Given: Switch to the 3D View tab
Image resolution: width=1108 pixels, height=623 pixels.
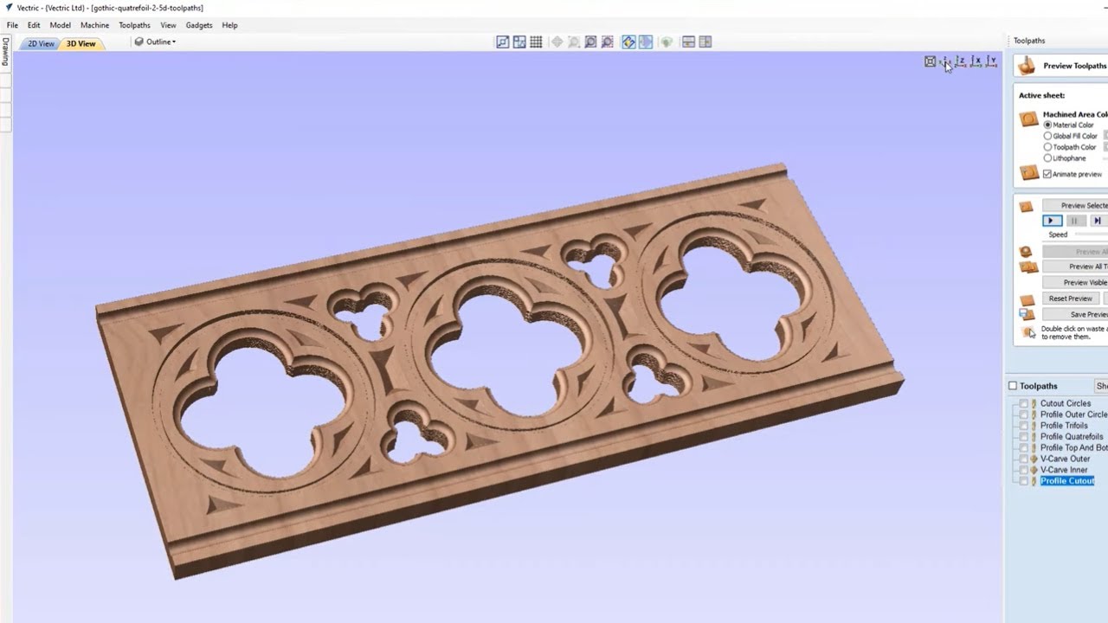Looking at the screenshot, I should [x=81, y=43].
